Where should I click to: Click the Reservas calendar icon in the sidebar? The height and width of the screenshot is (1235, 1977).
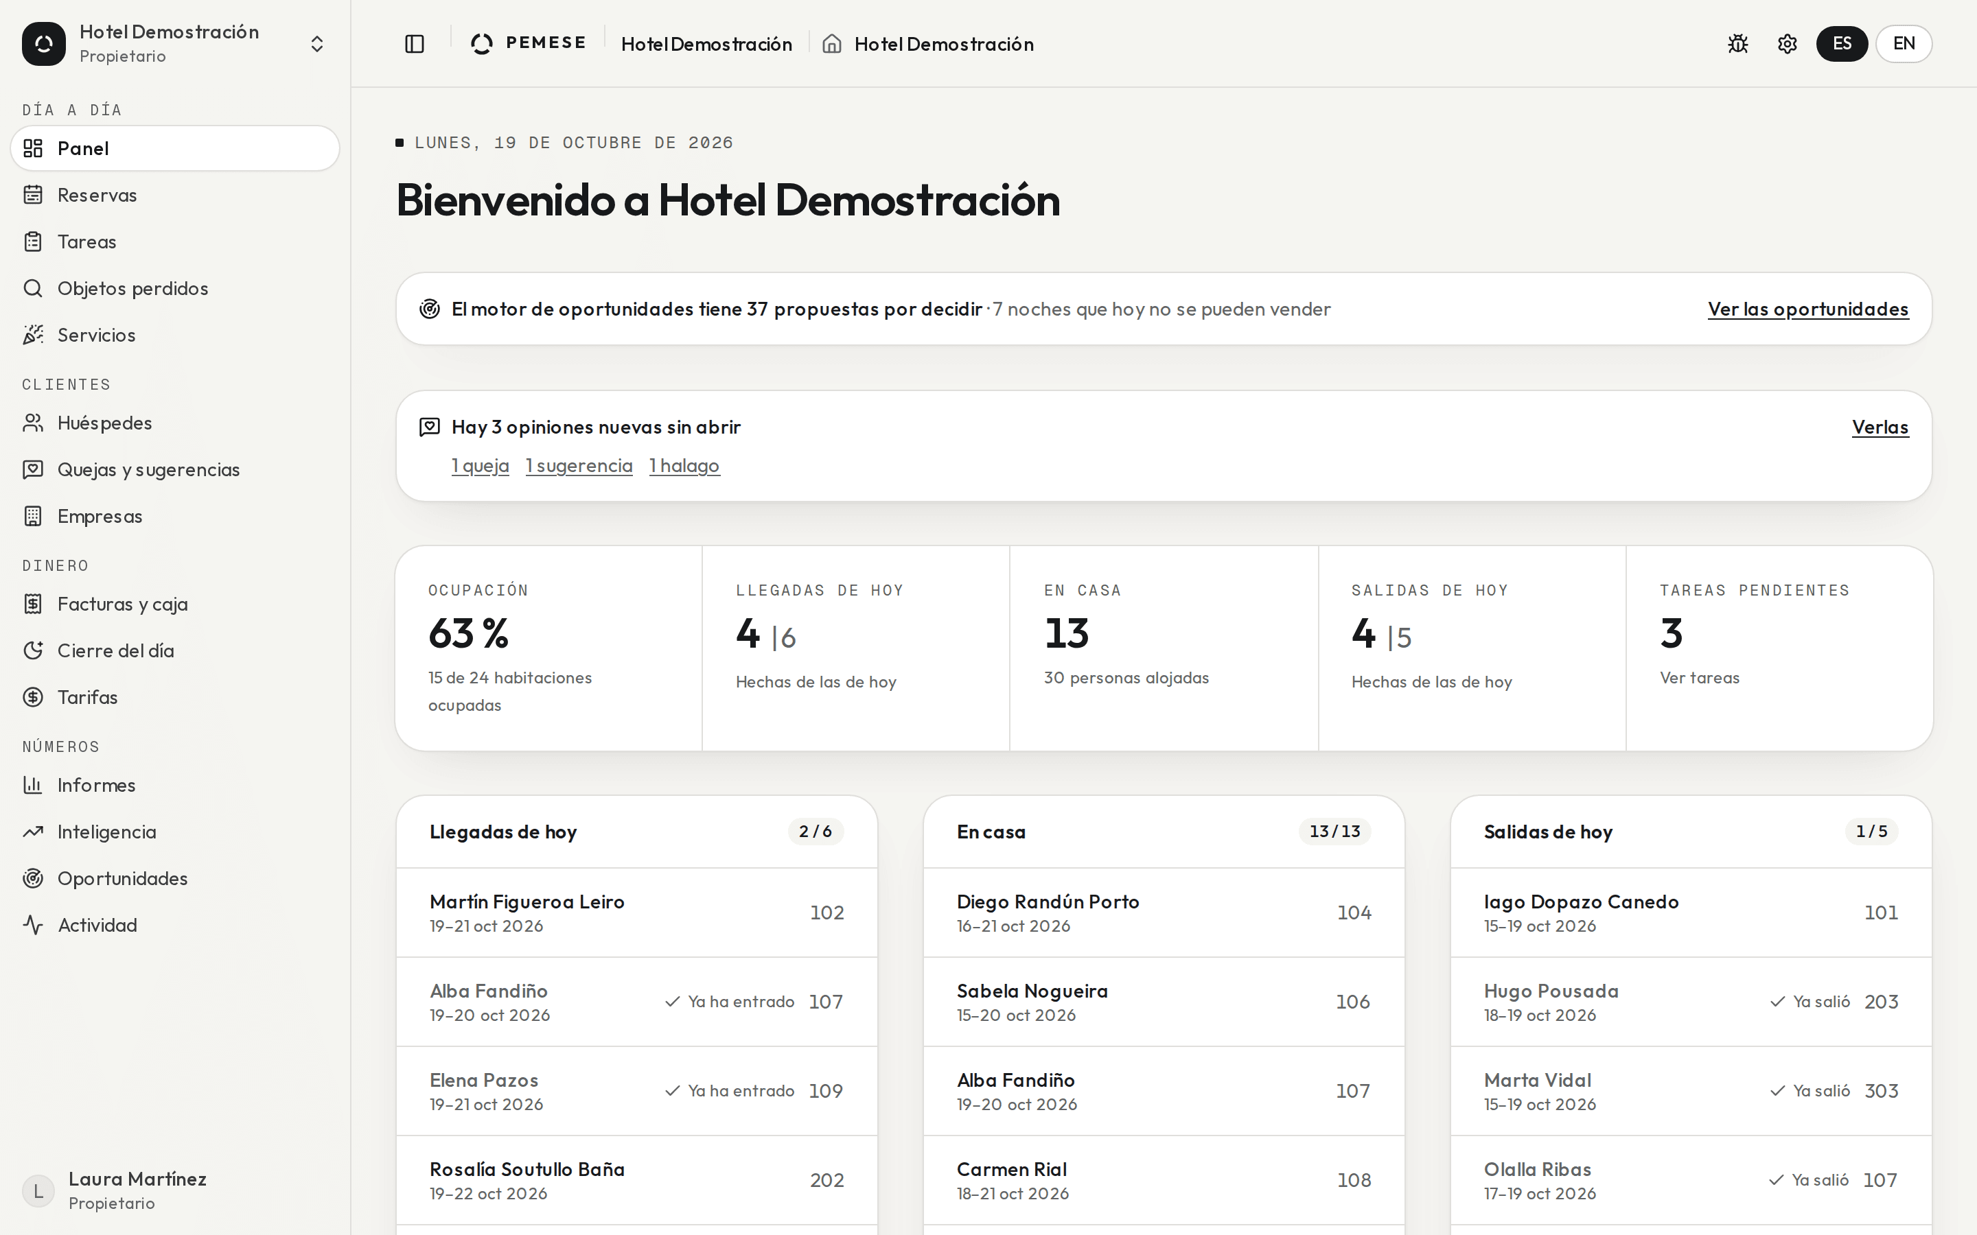click(x=33, y=196)
